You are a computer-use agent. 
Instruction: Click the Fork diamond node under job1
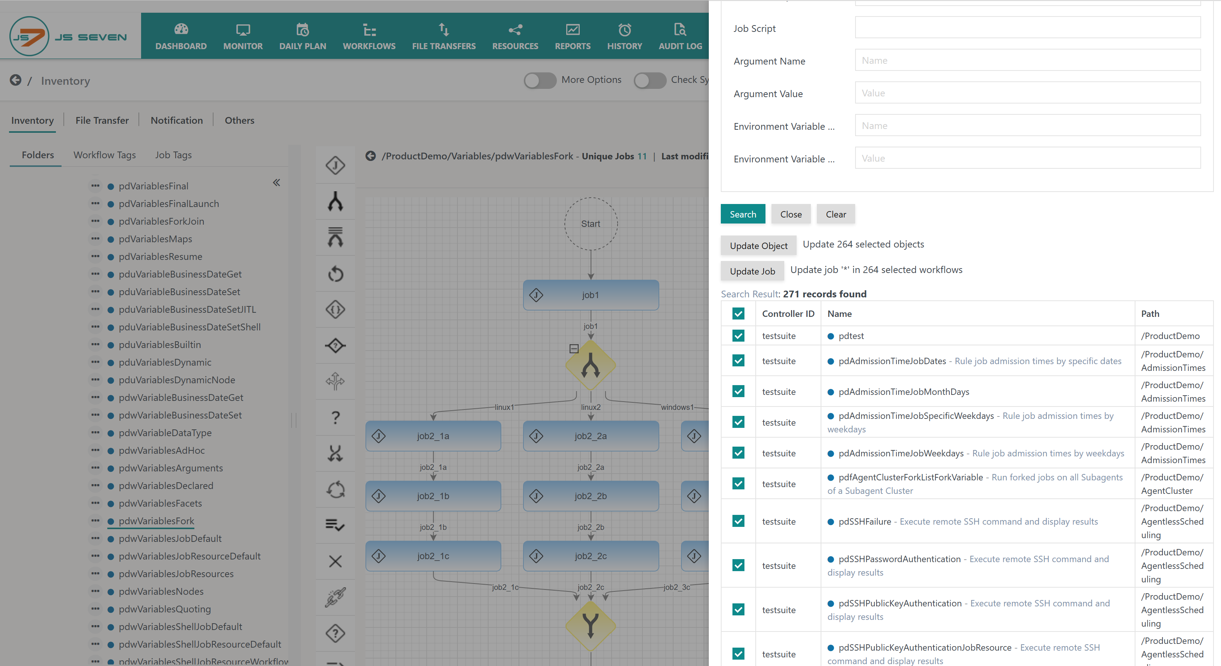coord(591,365)
